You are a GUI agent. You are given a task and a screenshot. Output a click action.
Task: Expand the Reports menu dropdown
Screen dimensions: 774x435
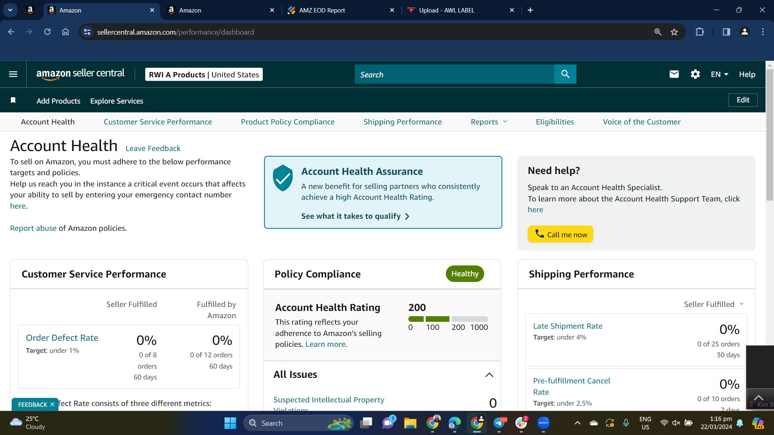[x=489, y=122]
